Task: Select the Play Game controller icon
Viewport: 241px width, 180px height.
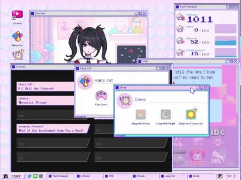Action: (101, 95)
